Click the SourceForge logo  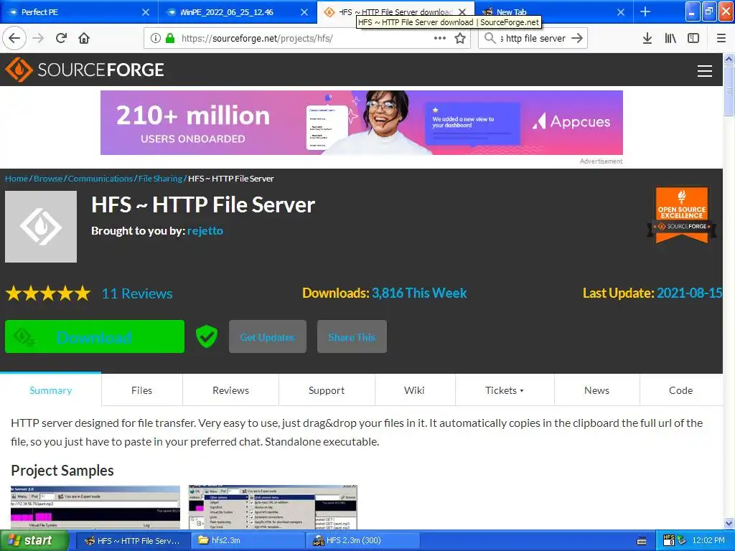[x=85, y=70]
